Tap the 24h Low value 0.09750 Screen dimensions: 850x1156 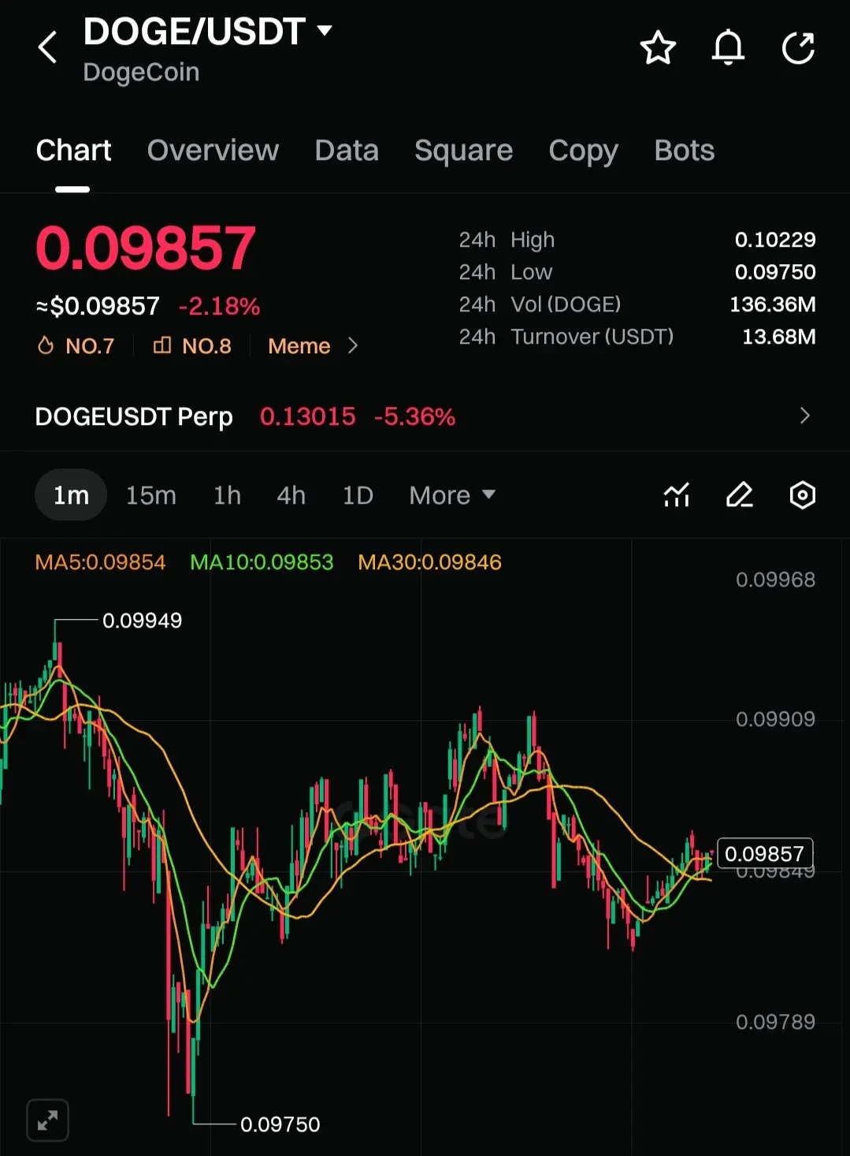tap(775, 272)
